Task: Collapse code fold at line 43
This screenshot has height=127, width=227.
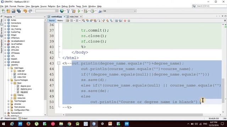Action: [x=59, y=63]
